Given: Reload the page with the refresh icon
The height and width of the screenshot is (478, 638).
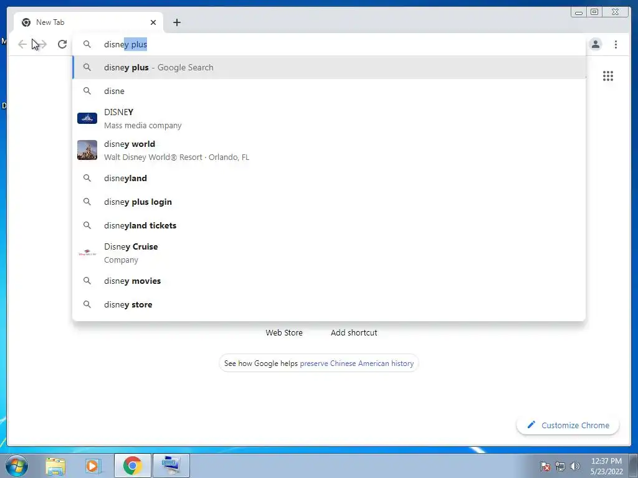Looking at the screenshot, I should tap(62, 44).
